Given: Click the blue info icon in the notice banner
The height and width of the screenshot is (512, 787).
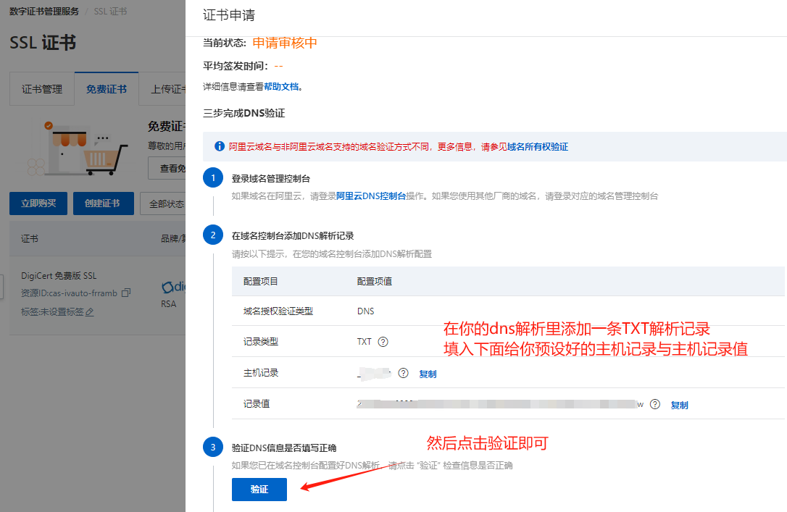Looking at the screenshot, I should click(x=220, y=146).
